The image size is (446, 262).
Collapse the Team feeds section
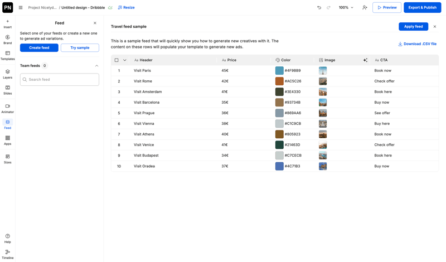96,66
